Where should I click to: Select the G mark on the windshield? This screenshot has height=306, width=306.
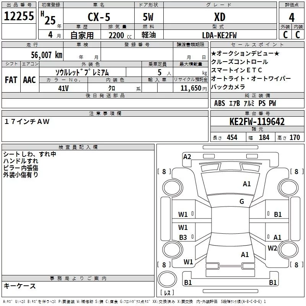tap(242, 202)
